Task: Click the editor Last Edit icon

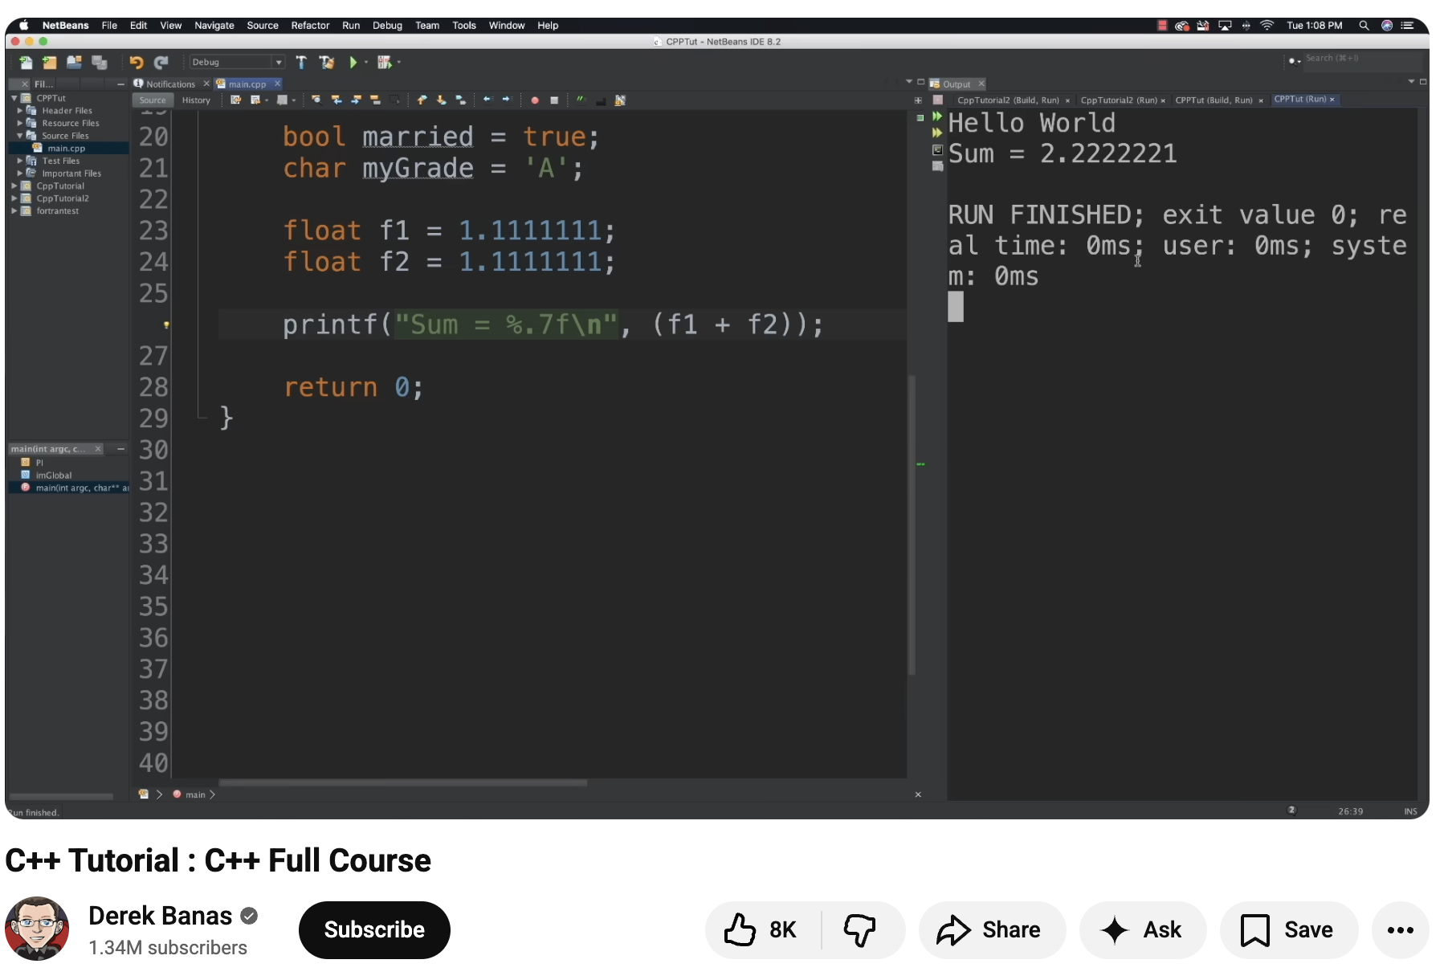Action: (236, 100)
